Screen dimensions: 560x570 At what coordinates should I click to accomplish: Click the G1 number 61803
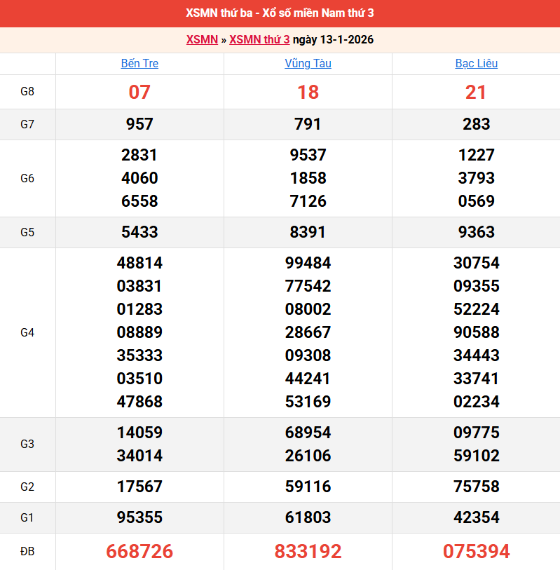pos(308,517)
